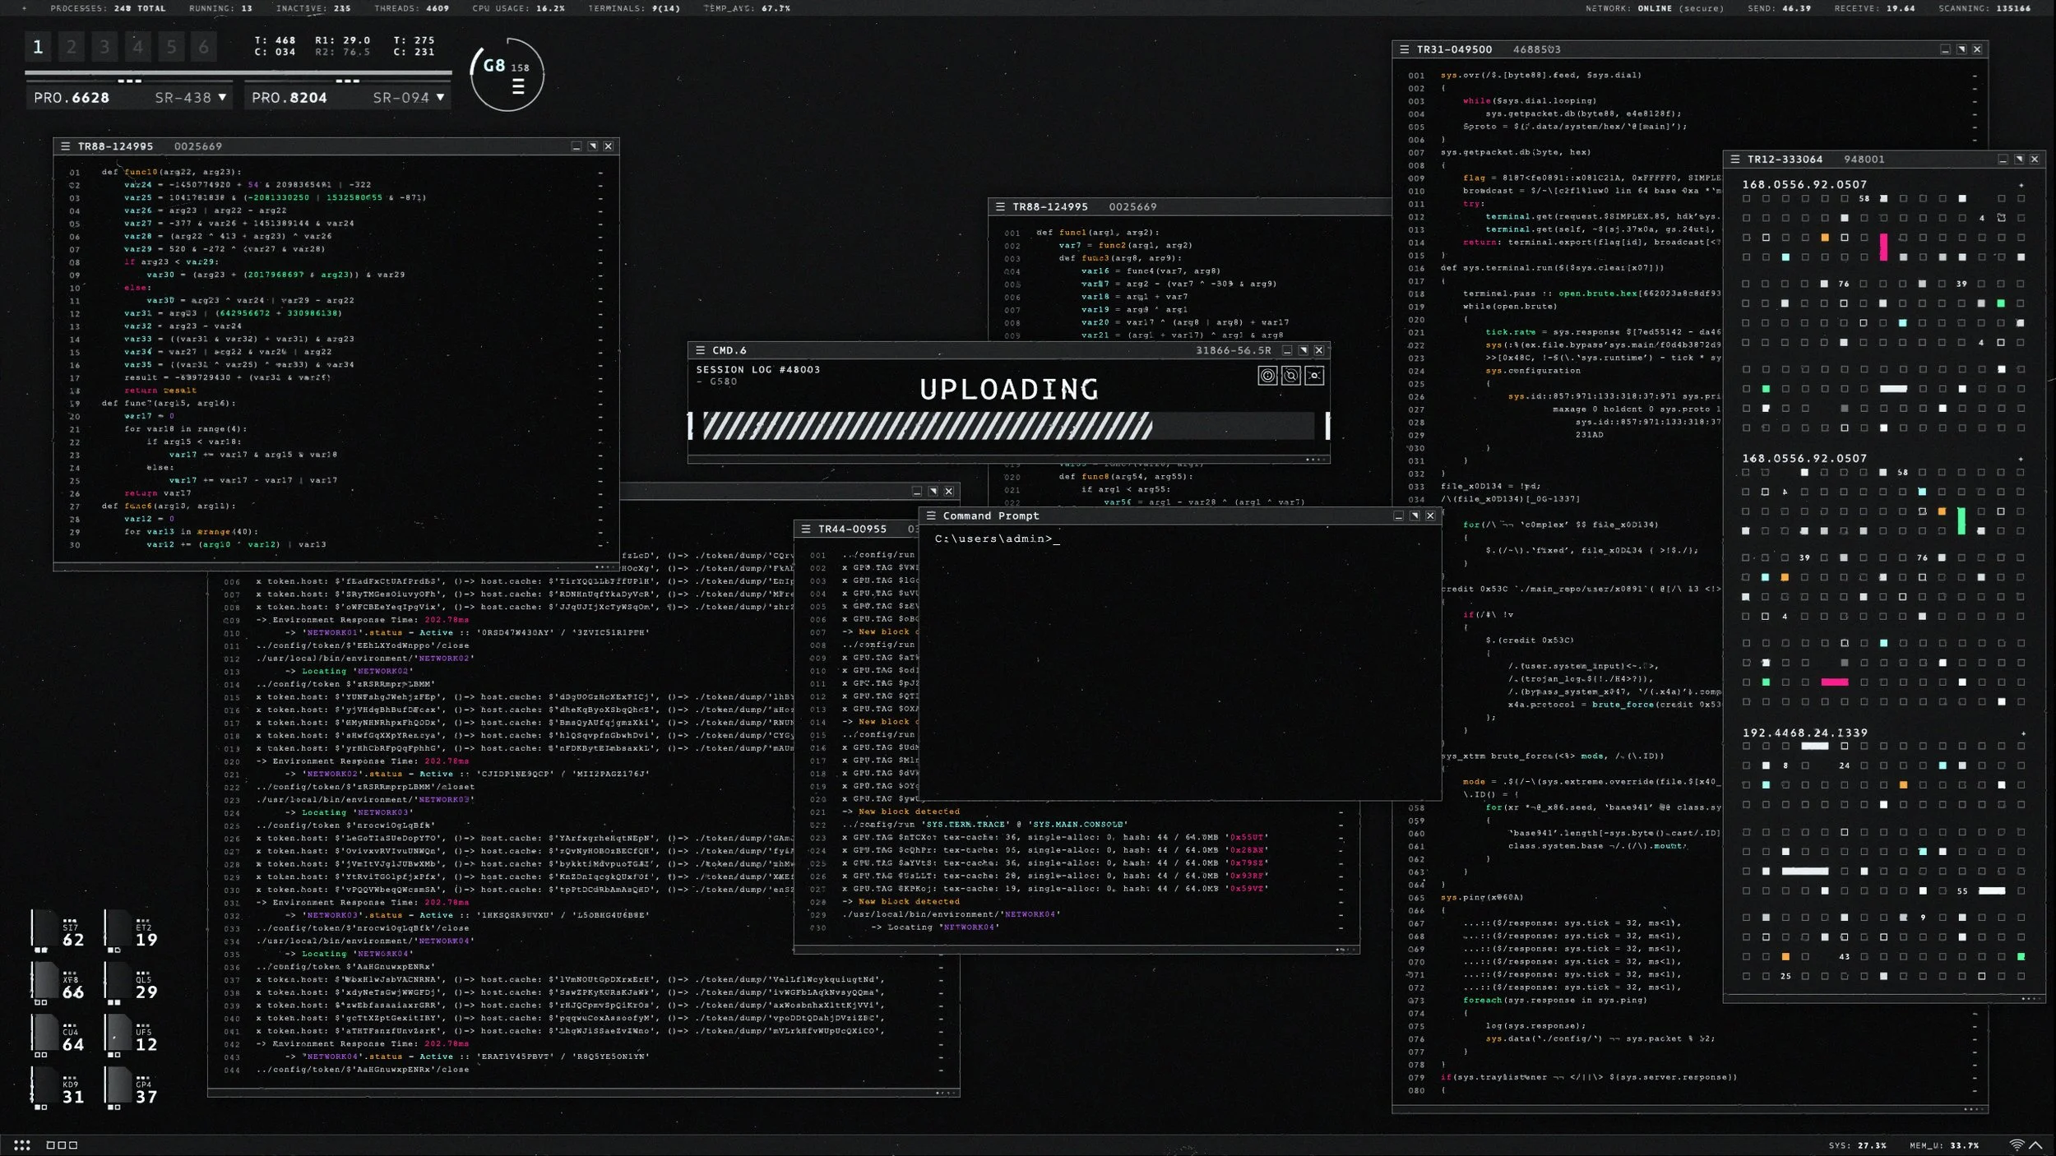Click the system tray up-arrow chevron

pyautogui.click(x=2035, y=1145)
